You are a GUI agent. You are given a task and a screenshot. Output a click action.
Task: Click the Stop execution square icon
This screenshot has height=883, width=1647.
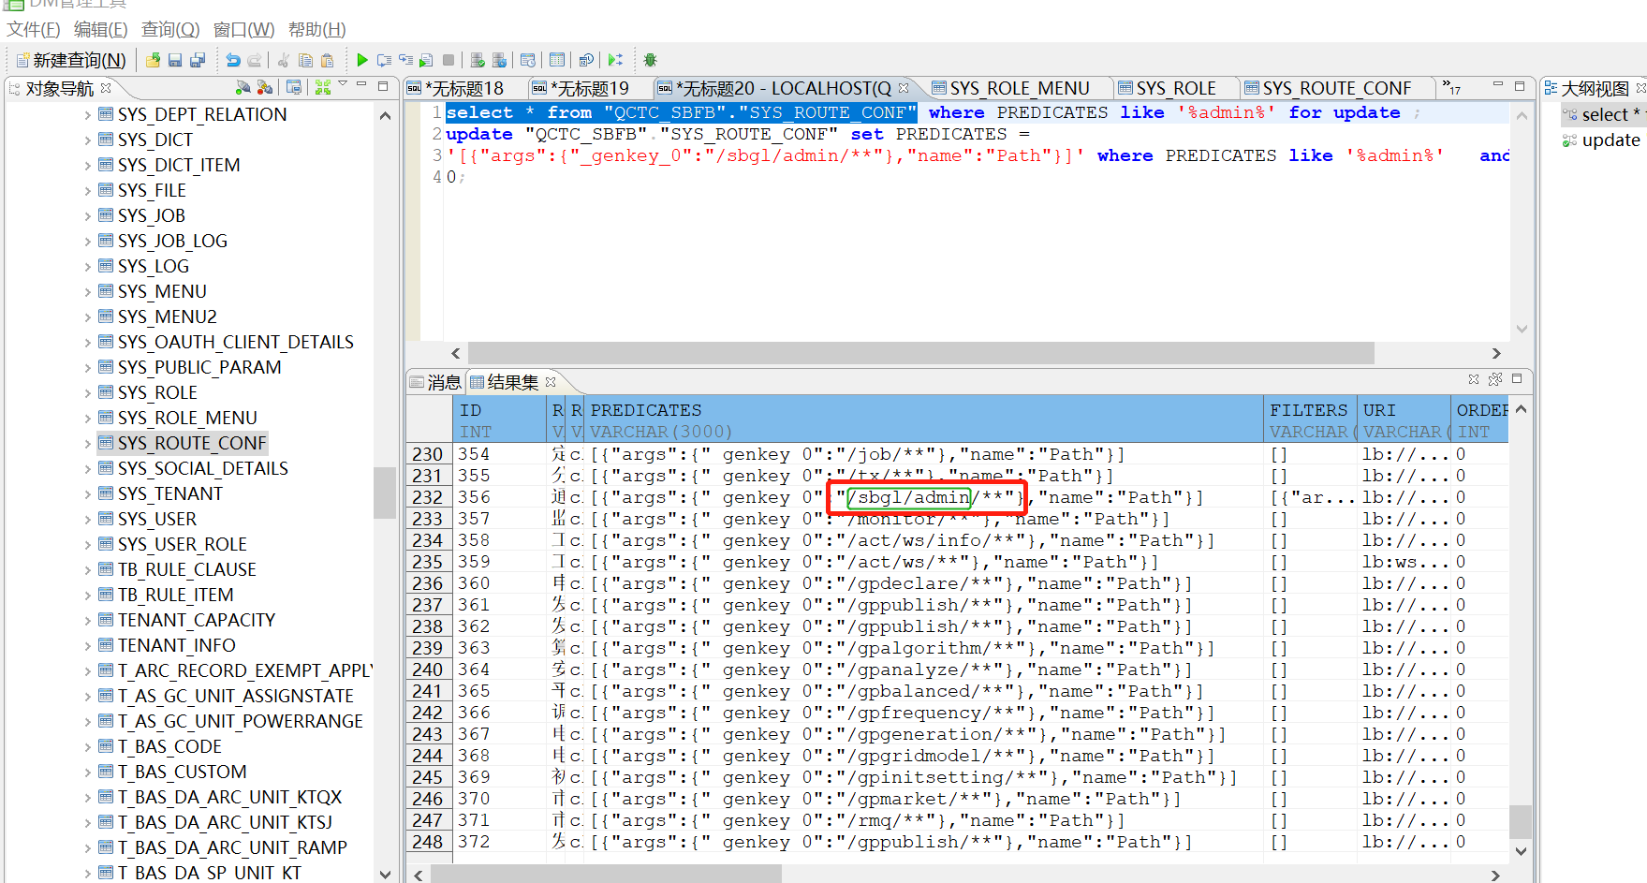click(x=449, y=60)
